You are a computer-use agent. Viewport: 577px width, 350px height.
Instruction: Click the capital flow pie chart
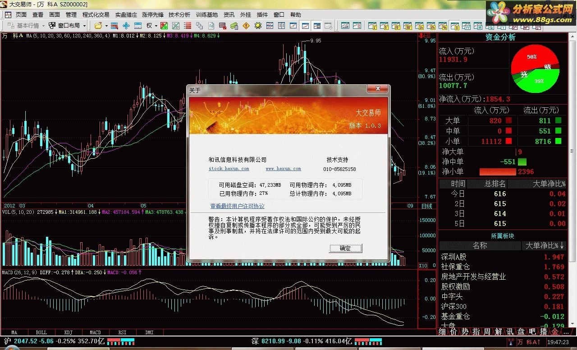(535, 68)
